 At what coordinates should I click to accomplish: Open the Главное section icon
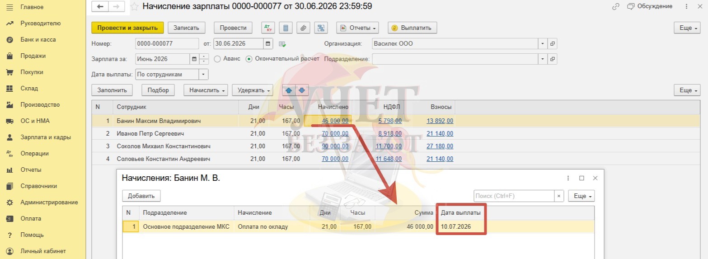click(x=9, y=7)
